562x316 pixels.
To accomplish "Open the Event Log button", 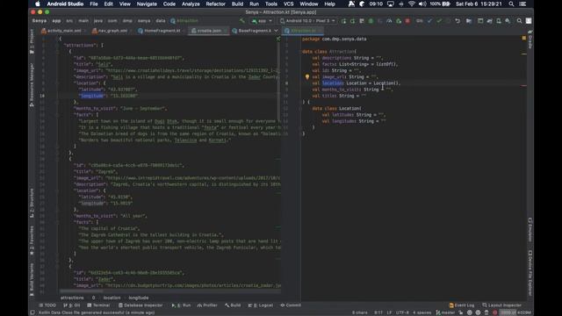I will coord(462,305).
